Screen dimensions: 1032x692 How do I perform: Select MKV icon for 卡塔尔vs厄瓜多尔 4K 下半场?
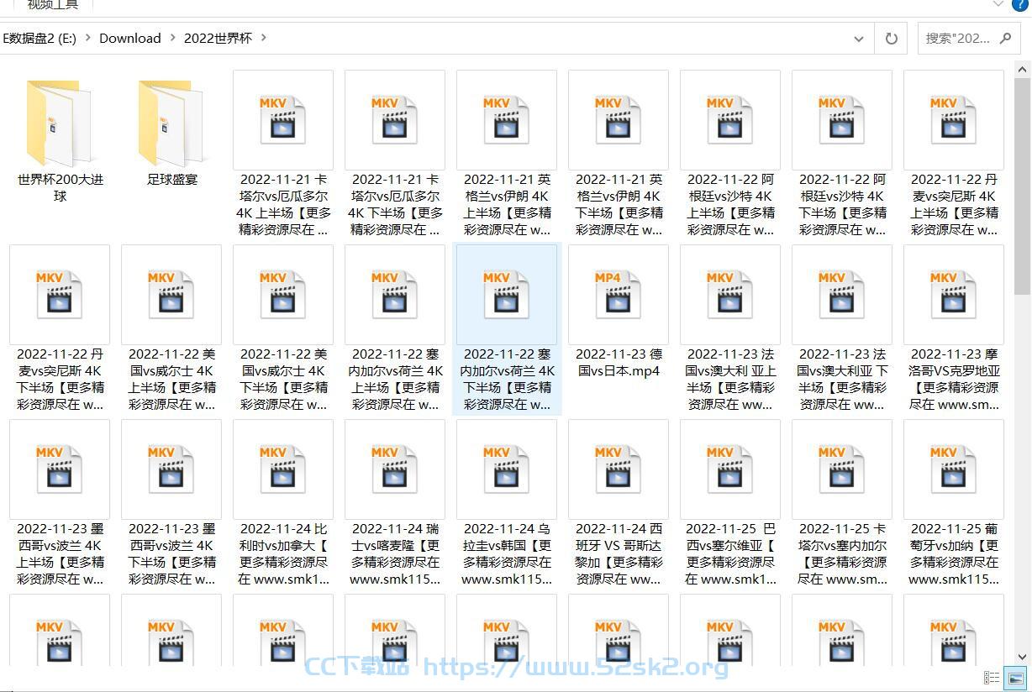(x=395, y=120)
